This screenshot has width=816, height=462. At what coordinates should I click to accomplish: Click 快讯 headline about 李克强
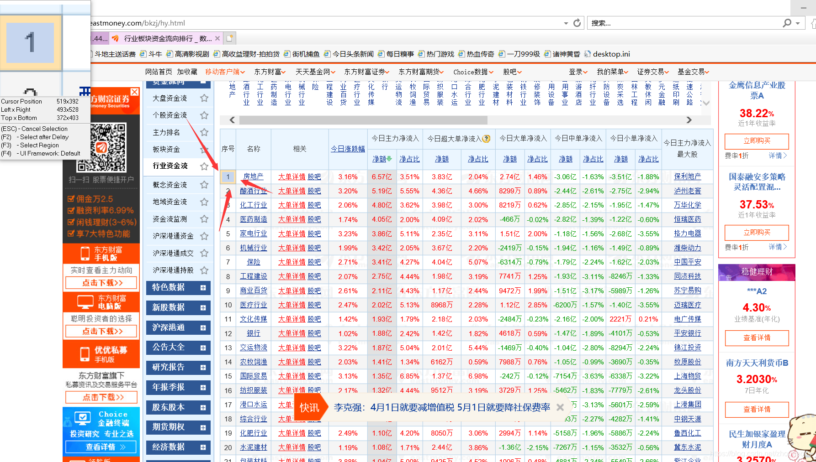pos(442,407)
